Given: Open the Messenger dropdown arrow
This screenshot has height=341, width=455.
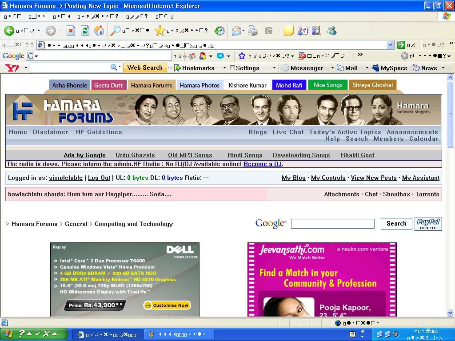Looking at the screenshot, I should (332, 68).
